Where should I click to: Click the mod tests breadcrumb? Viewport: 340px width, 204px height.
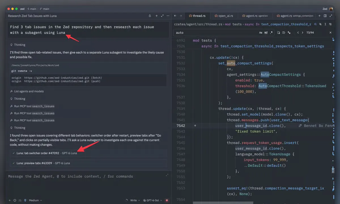pyautogui.click(x=233, y=24)
